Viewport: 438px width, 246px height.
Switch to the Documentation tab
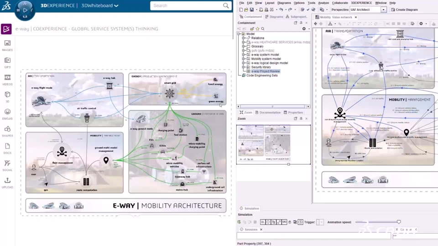(x=268, y=113)
